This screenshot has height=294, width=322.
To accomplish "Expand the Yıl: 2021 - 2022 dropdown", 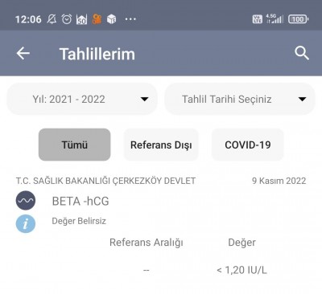I will [x=82, y=99].
